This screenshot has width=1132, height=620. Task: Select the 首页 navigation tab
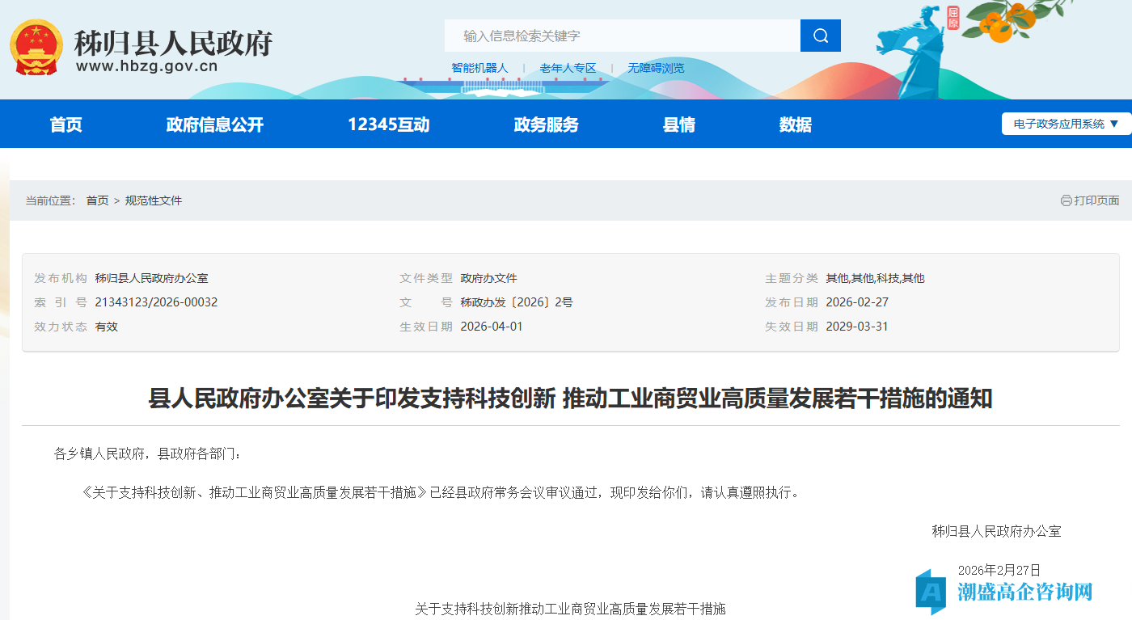point(65,124)
